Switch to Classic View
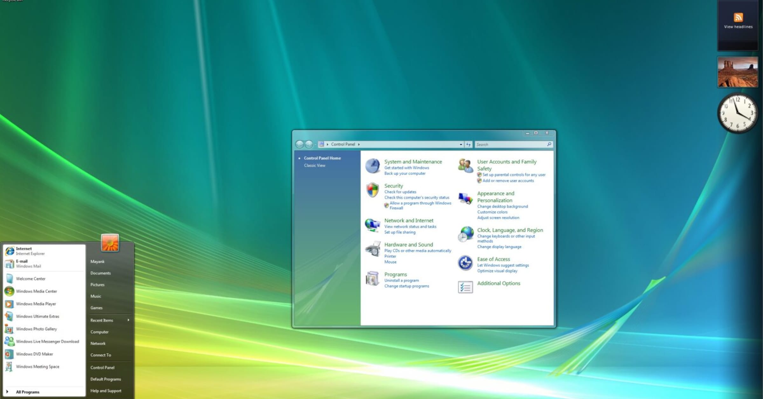 (314, 166)
